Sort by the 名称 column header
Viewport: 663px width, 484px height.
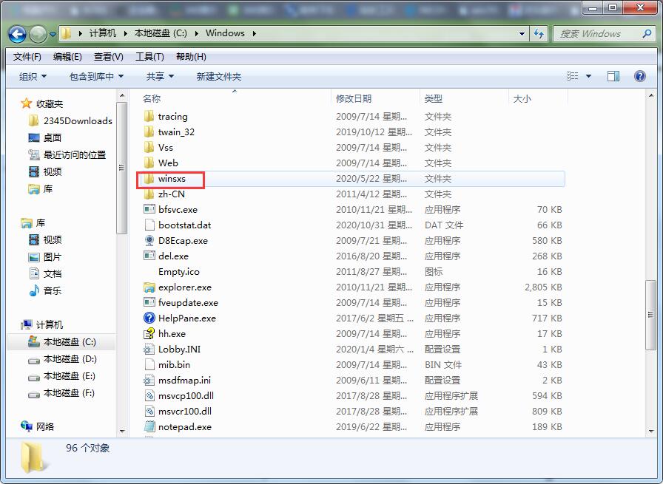tap(152, 99)
